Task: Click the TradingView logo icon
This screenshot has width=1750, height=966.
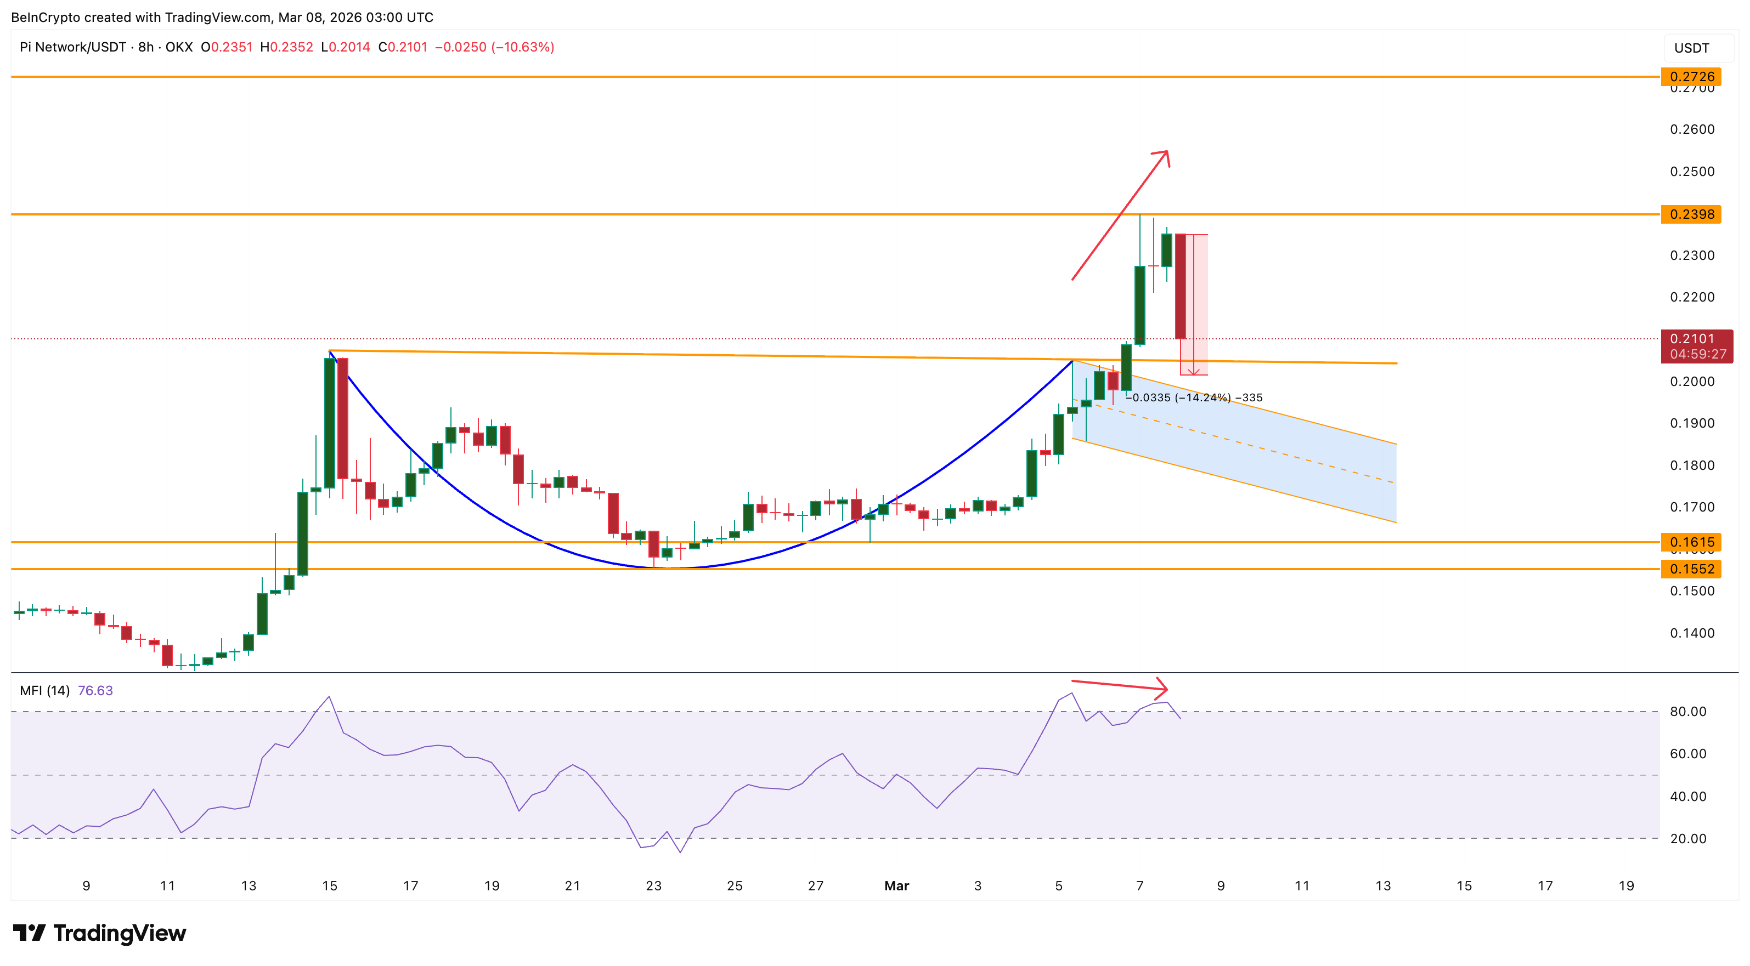Action: (x=29, y=932)
